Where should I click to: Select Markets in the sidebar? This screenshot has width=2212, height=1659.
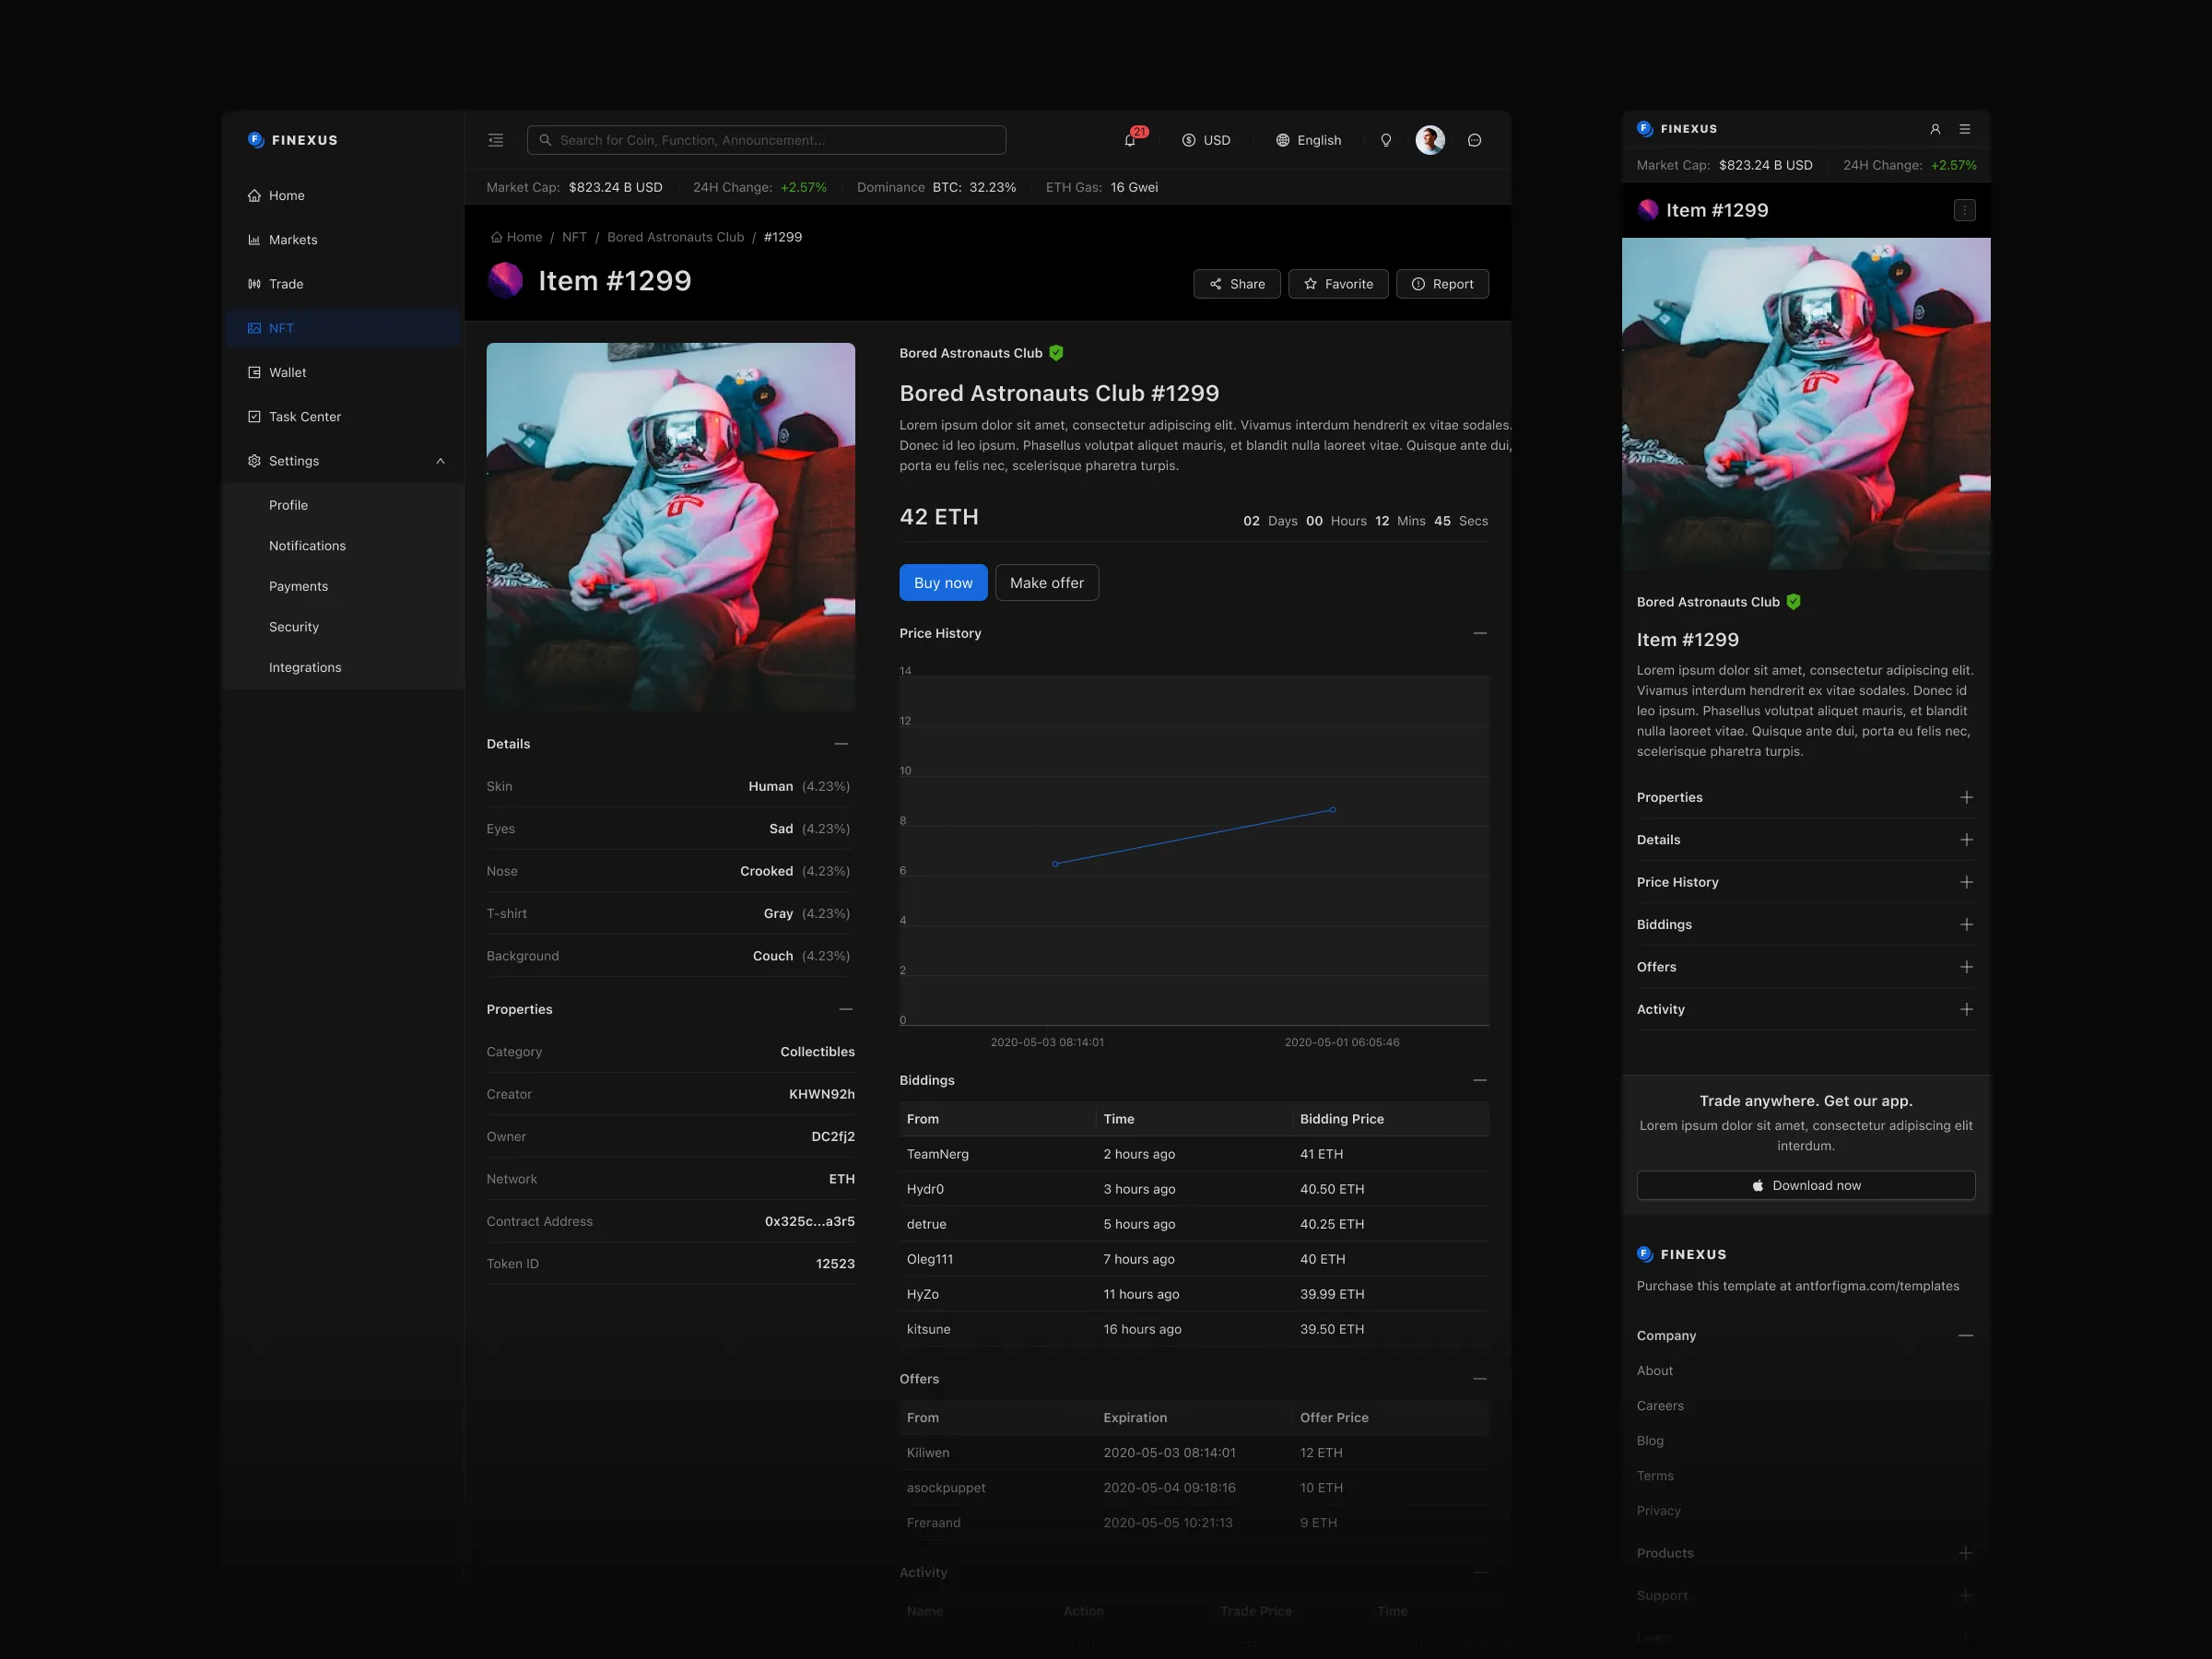(x=294, y=239)
